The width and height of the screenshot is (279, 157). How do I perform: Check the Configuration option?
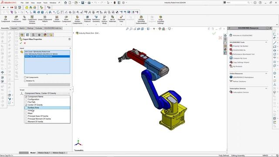pos(26,99)
